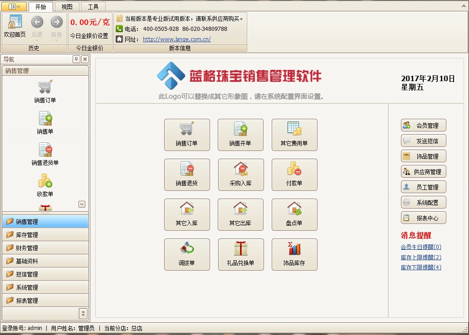Image resolution: width=469 pixels, height=335 pixels.
Task: Click the 会员管理 button
Action: click(x=423, y=126)
